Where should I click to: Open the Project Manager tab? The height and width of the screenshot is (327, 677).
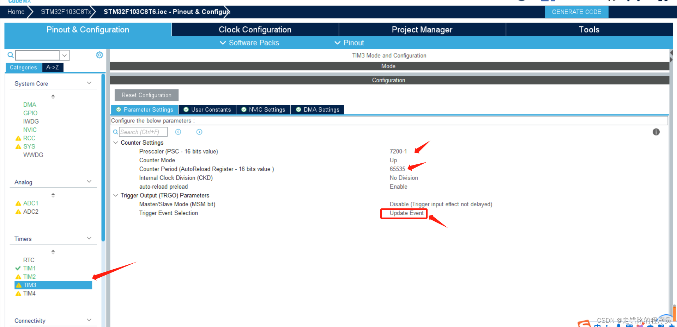coord(422,30)
